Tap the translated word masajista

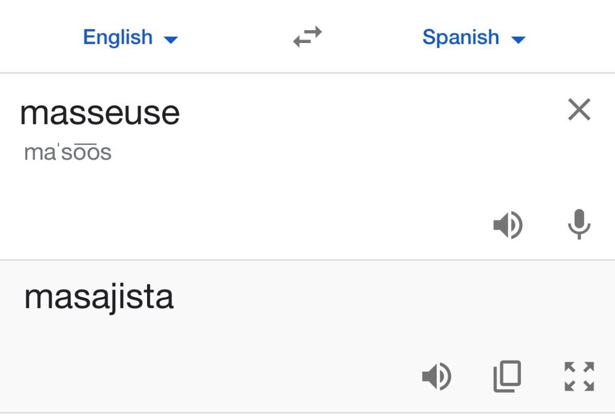coord(98,297)
